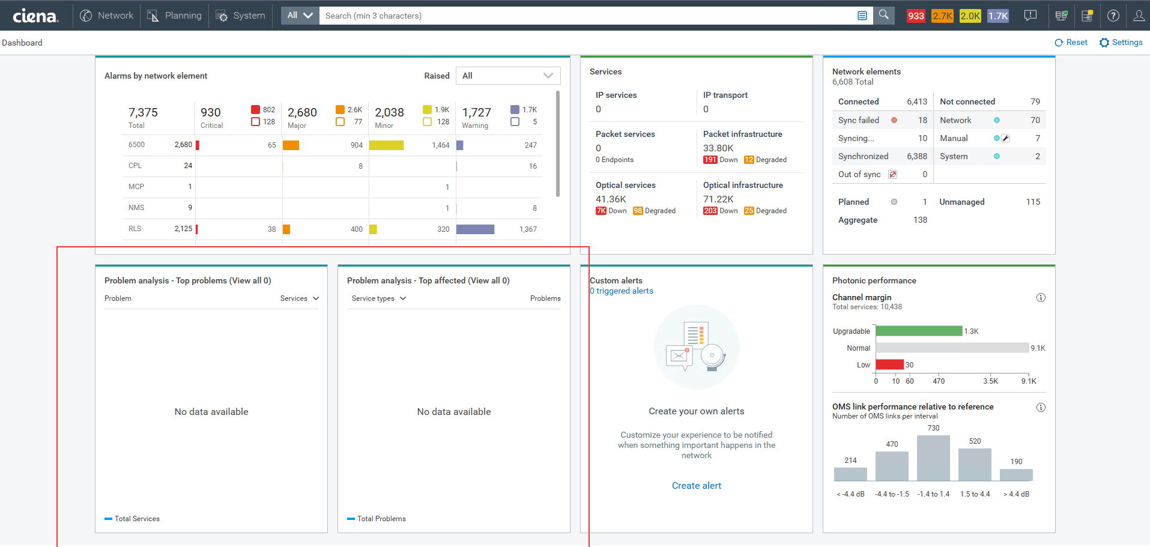The width and height of the screenshot is (1150, 547).
Task: Open the Network menu
Action: point(107,16)
